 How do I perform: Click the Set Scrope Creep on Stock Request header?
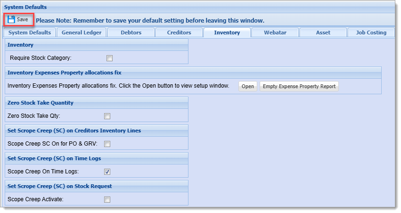59,186
